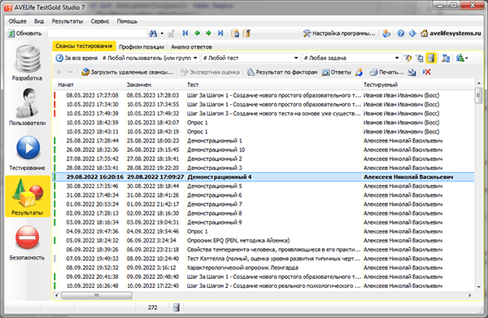Open the groups icon dropdown arrow
Viewport: 488px width, 318px height.
pyautogui.click(x=466, y=58)
